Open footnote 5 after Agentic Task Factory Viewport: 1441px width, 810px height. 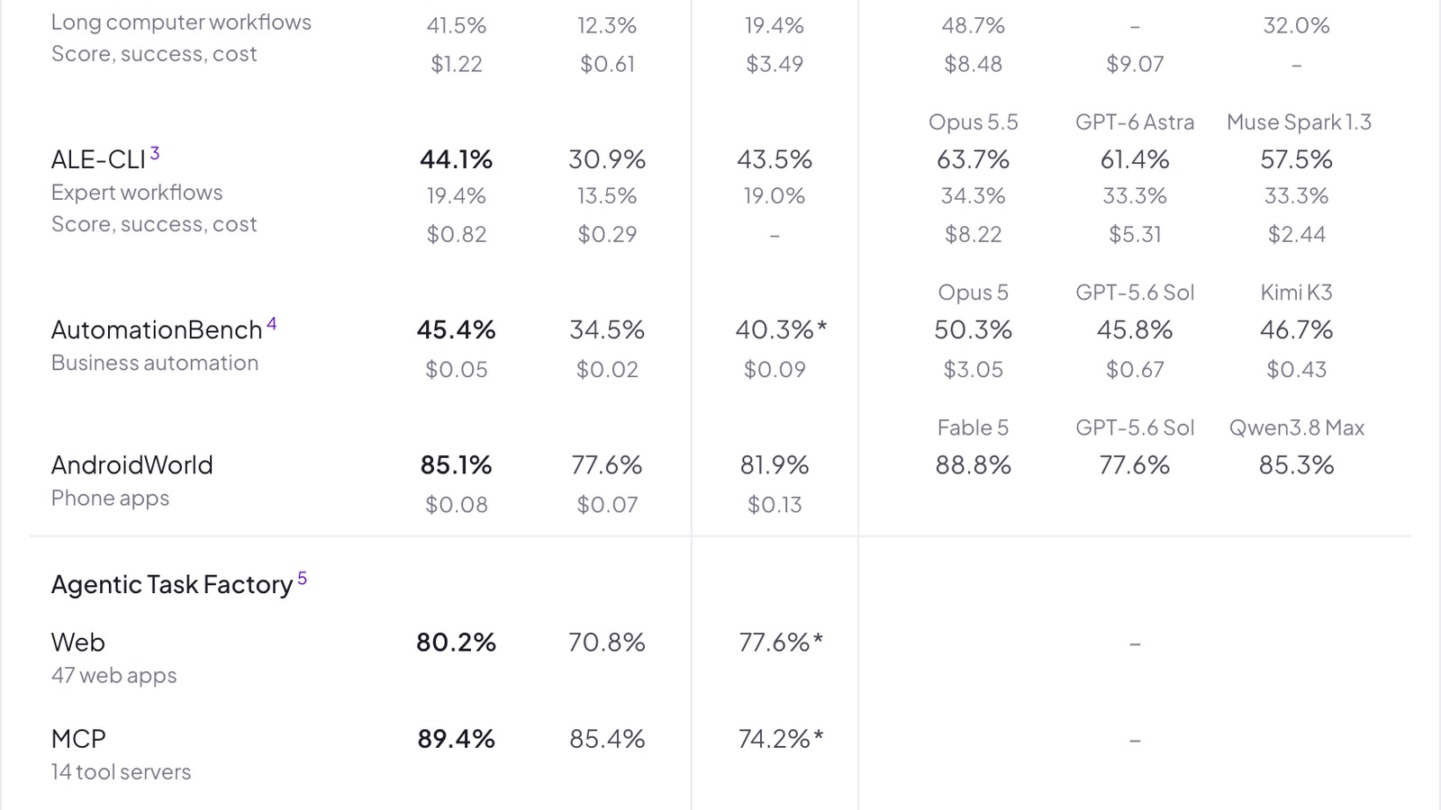(x=303, y=579)
